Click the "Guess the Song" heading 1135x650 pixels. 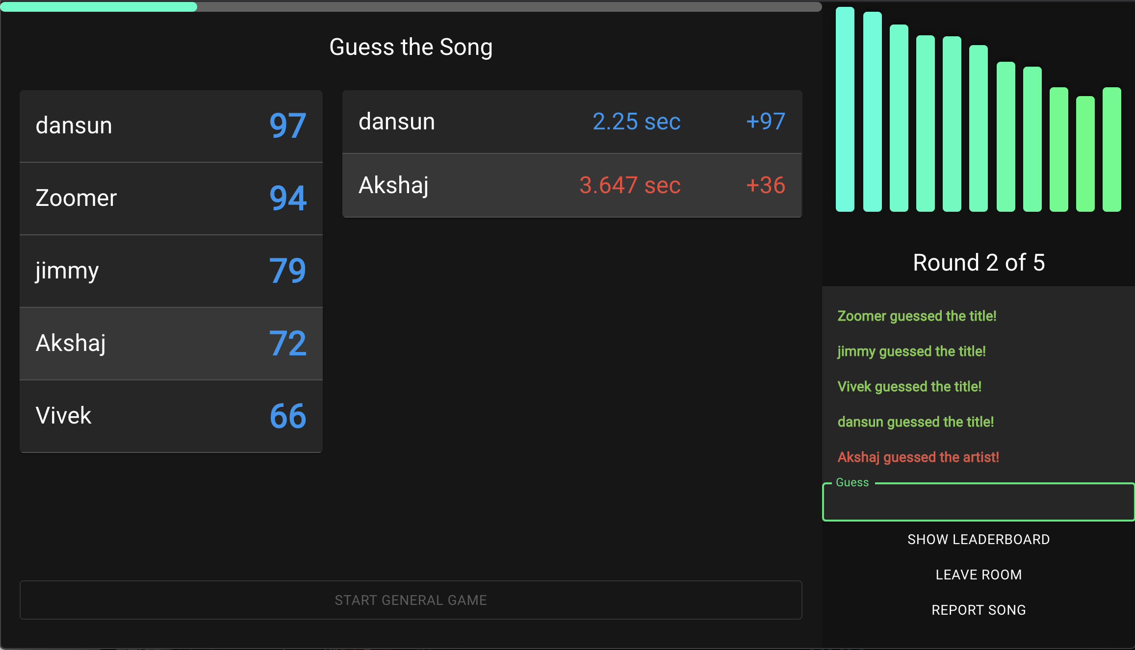coord(411,47)
